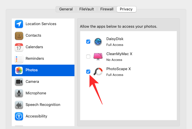The width and height of the screenshot is (192, 129).
Task: Click the Calendars icon showing 17
Action: click(x=19, y=47)
